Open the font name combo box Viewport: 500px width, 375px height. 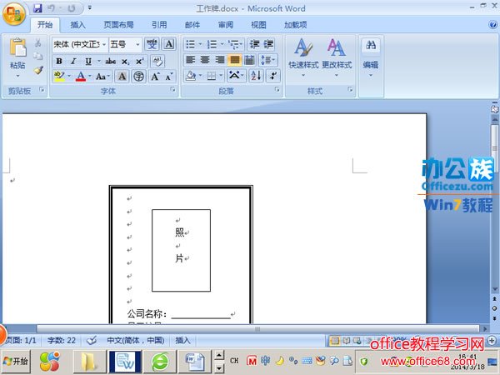click(x=80, y=44)
